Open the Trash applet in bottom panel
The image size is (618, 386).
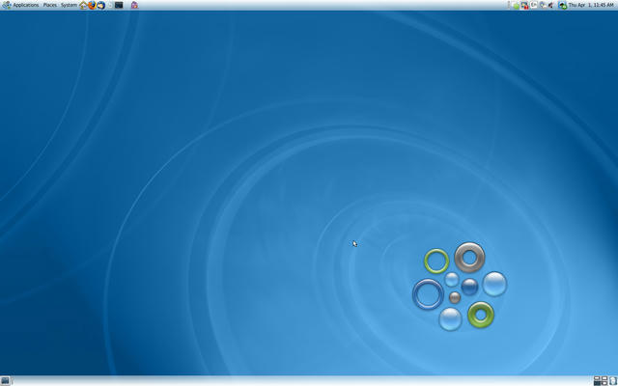click(x=613, y=381)
